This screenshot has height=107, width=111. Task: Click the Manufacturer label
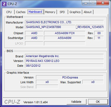pyautogui.click(x=15, y=22)
